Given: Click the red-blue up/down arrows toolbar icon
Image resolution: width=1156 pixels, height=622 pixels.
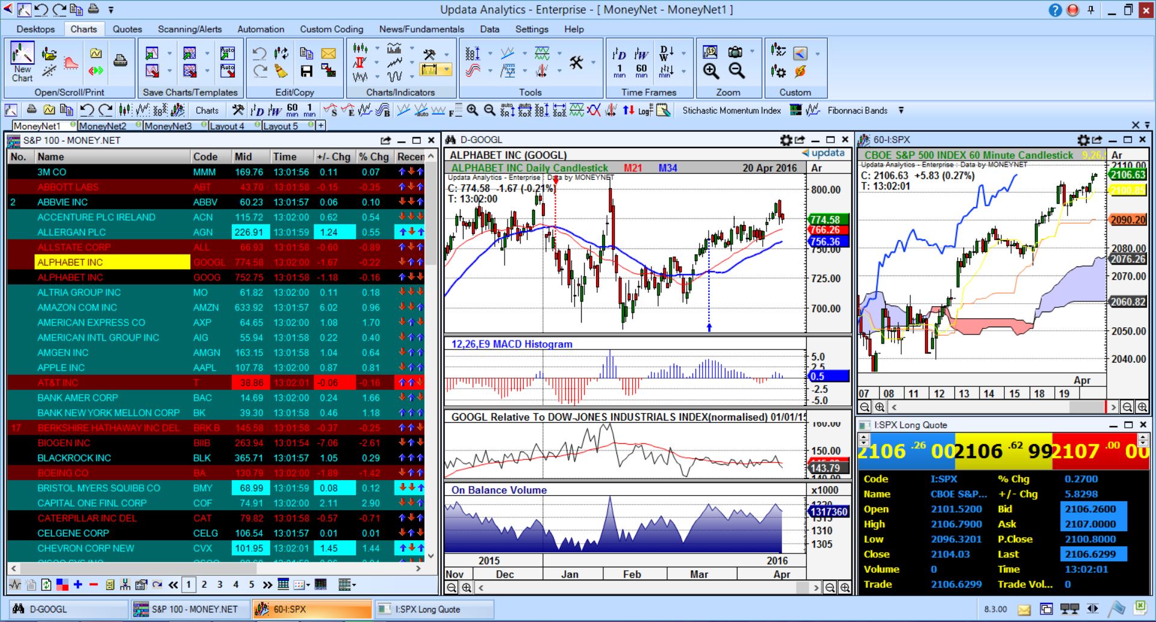Looking at the screenshot, I should point(629,110).
